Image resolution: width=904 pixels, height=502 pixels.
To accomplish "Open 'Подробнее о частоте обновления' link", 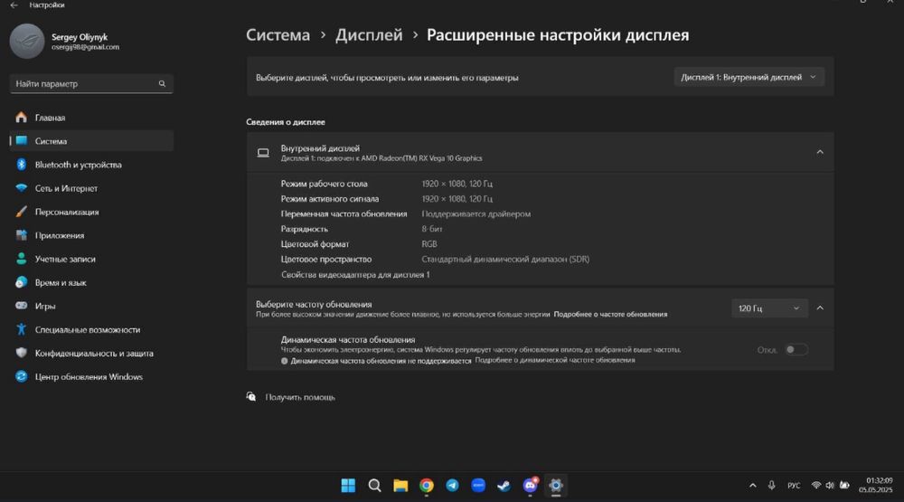I will coord(610,315).
